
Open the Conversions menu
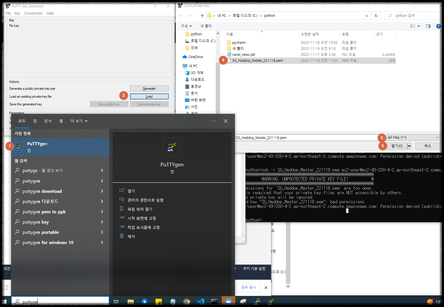tap(33, 13)
